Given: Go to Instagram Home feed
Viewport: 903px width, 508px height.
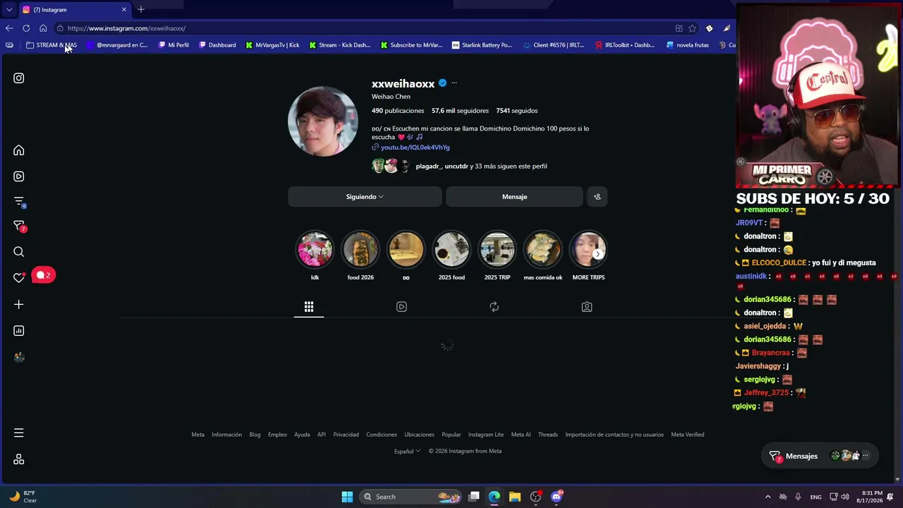Looking at the screenshot, I should tap(19, 150).
